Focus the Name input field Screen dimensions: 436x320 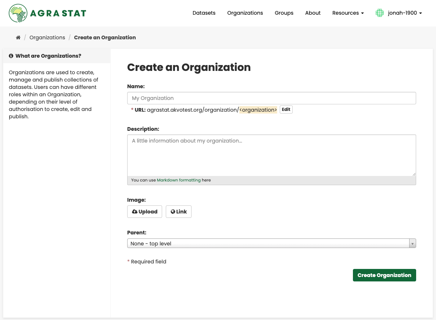[x=271, y=98]
